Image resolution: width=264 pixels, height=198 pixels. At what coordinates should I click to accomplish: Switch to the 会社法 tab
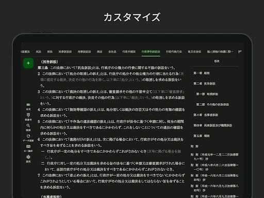pyautogui.click(x=112, y=52)
